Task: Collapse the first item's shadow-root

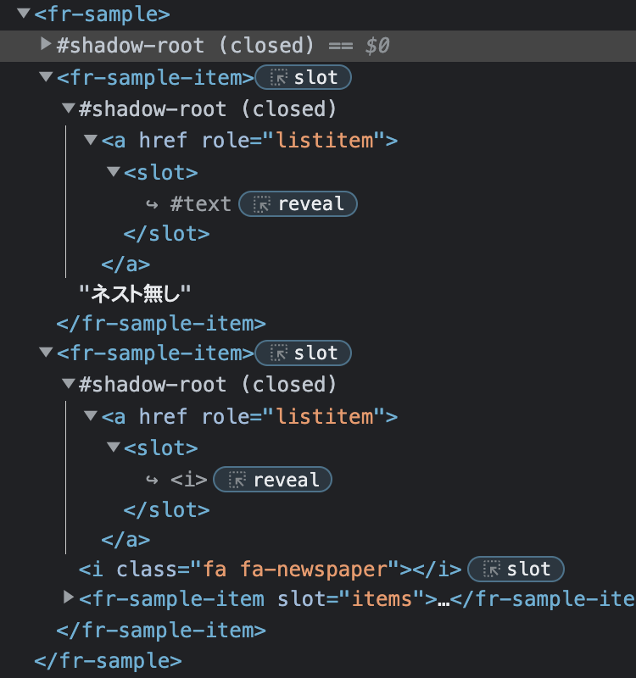Action: [69, 108]
